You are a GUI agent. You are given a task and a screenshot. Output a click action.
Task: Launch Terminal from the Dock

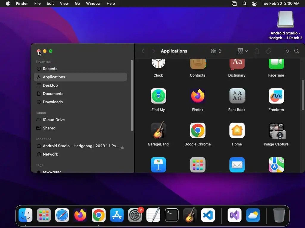(172, 215)
